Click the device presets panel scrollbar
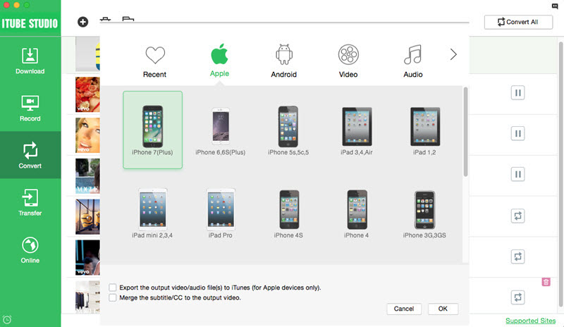The width and height of the screenshot is (564, 327). (465, 132)
